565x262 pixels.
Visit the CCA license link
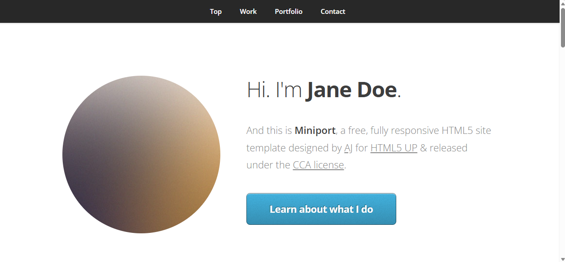pyautogui.click(x=318, y=165)
